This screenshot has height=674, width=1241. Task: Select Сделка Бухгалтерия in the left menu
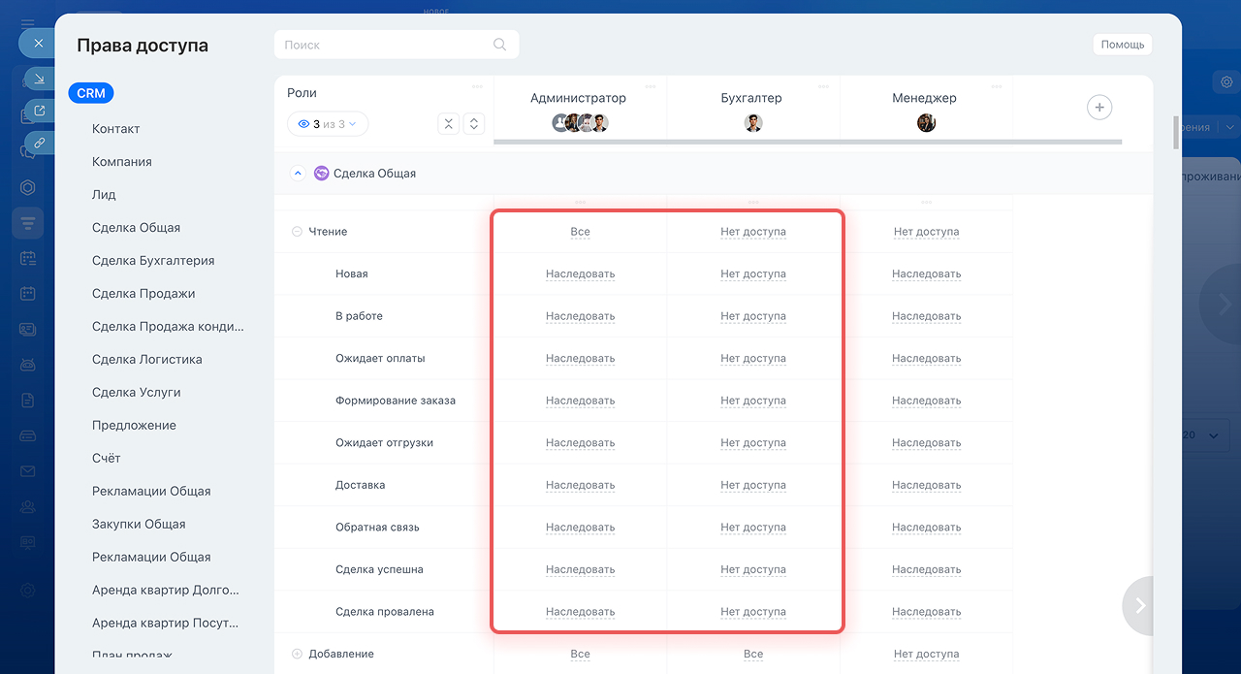(x=153, y=261)
